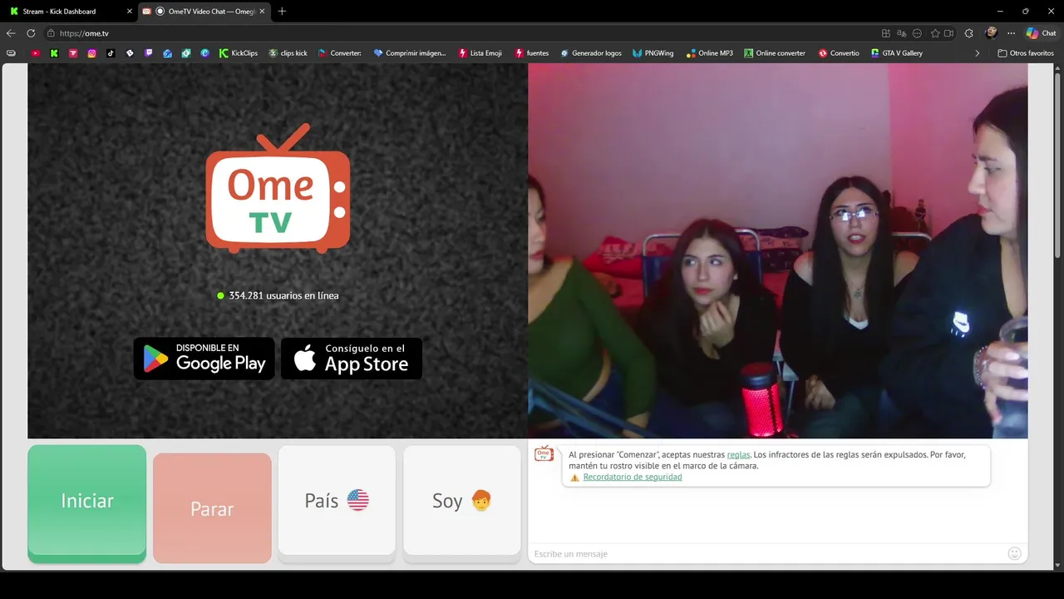1064x599 pixels.
Task: Open the Convertio bookmark
Action: pyautogui.click(x=839, y=53)
